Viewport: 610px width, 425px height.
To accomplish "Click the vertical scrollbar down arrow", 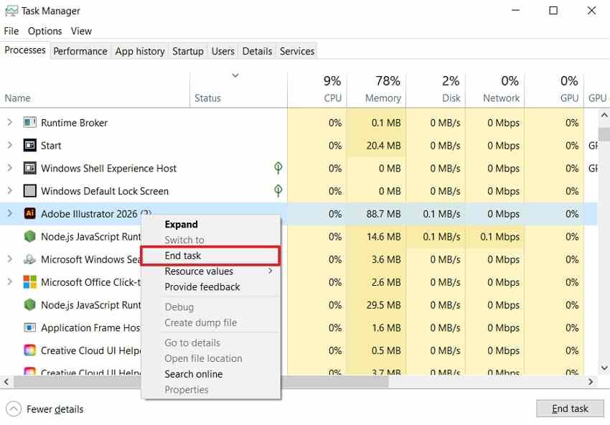I will (604, 368).
